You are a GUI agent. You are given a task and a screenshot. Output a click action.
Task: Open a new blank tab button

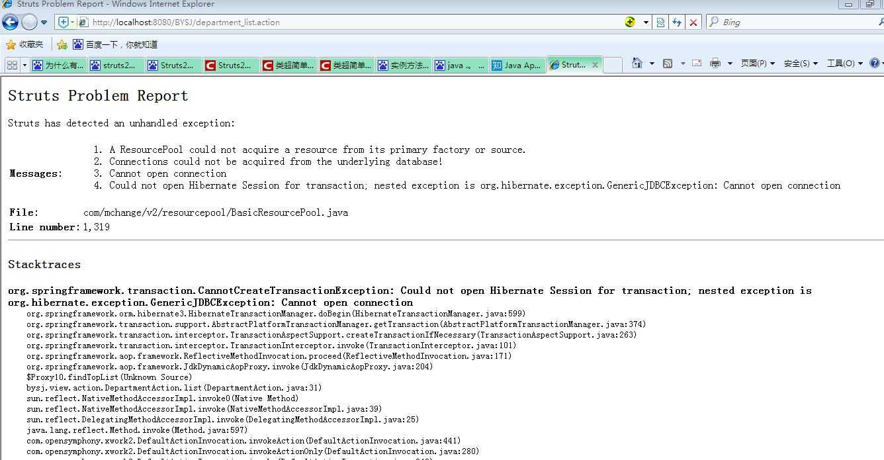613,65
